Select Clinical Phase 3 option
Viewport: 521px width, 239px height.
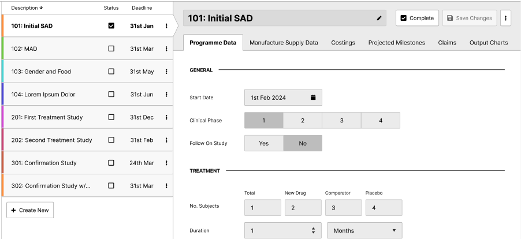(341, 121)
